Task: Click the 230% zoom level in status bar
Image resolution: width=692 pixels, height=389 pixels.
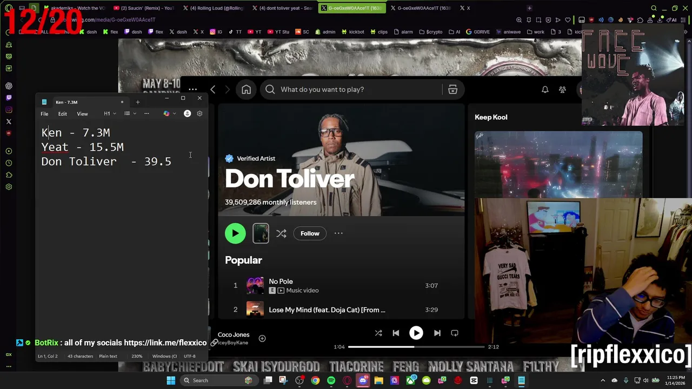Action: [137, 356]
